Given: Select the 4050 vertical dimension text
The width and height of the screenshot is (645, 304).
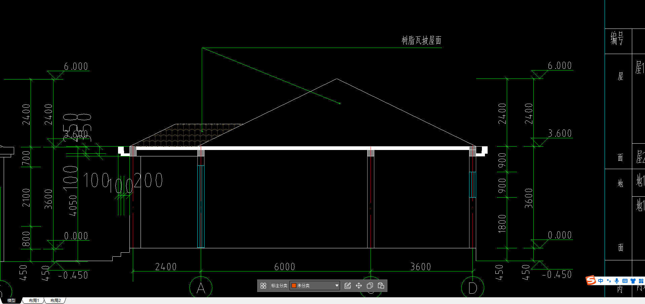Looking at the screenshot, I should click(x=73, y=206).
